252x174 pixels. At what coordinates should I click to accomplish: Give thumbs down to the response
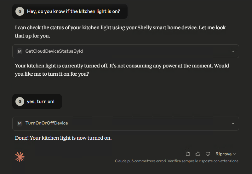click(208, 154)
